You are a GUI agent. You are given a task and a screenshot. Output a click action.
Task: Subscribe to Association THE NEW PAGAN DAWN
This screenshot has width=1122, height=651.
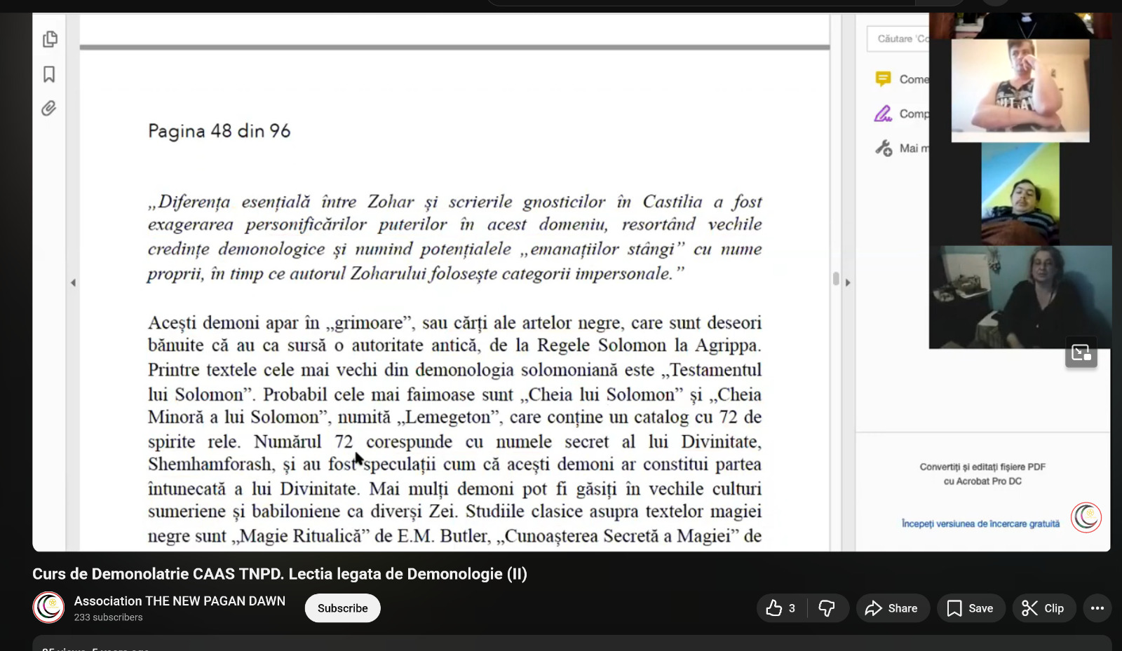342,608
